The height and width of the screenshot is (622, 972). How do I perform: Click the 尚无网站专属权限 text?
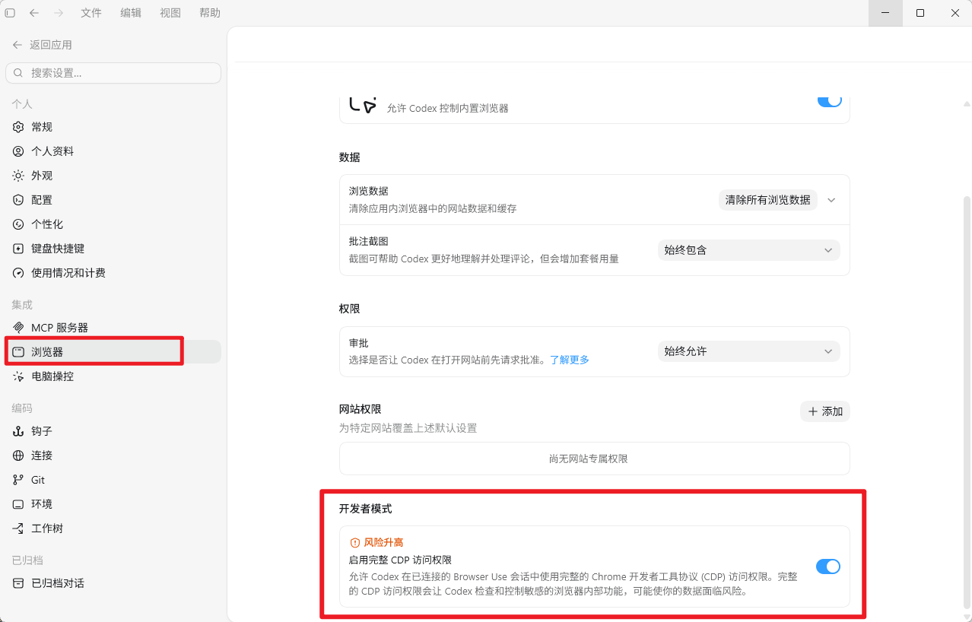coord(589,459)
